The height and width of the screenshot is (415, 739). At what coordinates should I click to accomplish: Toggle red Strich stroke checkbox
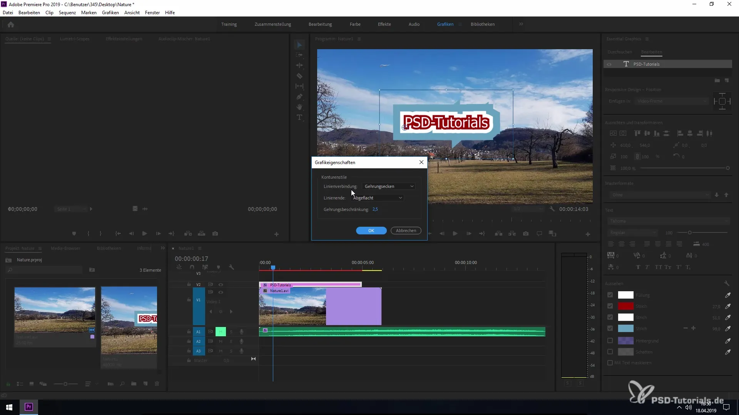point(610,306)
